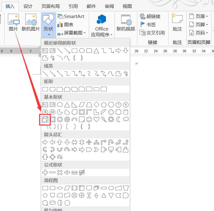Select the crescent moon shape
The image size is (214, 211).
click(118, 119)
